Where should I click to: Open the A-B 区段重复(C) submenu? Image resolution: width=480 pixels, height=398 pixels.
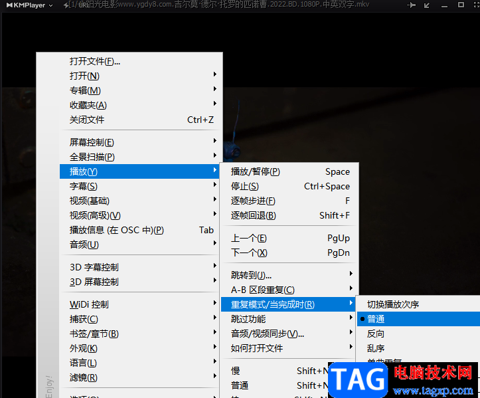289,290
